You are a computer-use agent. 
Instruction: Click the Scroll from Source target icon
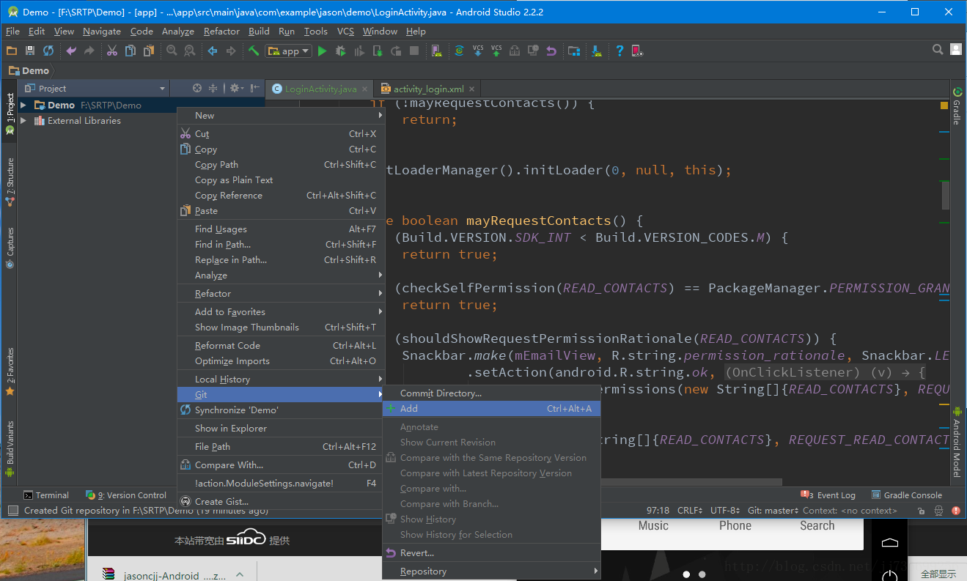pyautogui.click(x=197, y=88)
